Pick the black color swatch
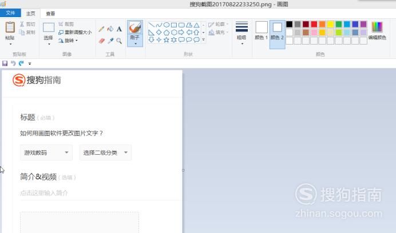This screenshot has width=396, height=233. [290, 24]
